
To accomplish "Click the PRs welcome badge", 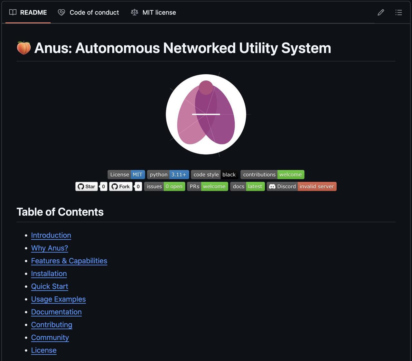I will (207, 187).
